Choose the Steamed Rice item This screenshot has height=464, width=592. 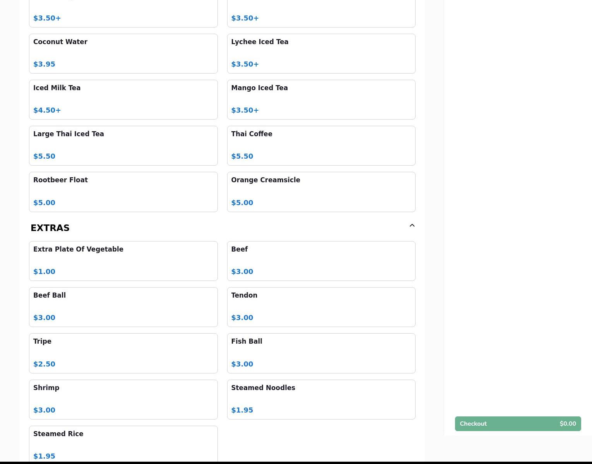click(x=123, y=444)
